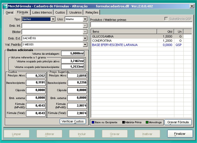Click the green Monodroga legend swatch

pyautogui.click(x=147, y=122)
